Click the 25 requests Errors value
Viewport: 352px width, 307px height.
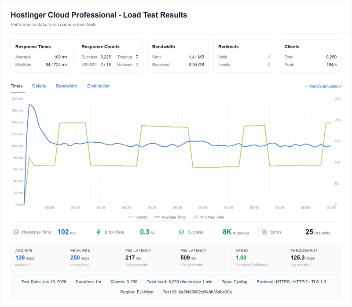click(x=318, y=232)
